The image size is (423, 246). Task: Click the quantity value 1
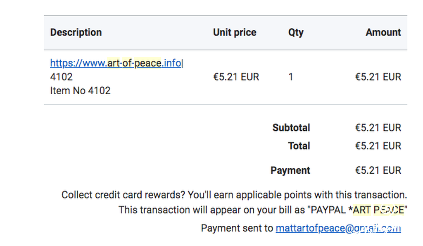[x=290, y=77]
